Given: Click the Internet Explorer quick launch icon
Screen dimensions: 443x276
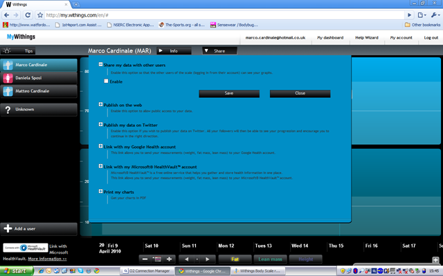Looking at the screenshot, I should [41, 271].
